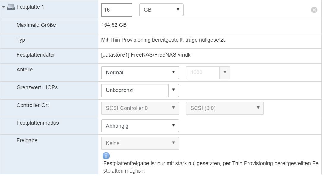
Task: Click the disk size input field showing 16
Action: [x=116, y=10]
